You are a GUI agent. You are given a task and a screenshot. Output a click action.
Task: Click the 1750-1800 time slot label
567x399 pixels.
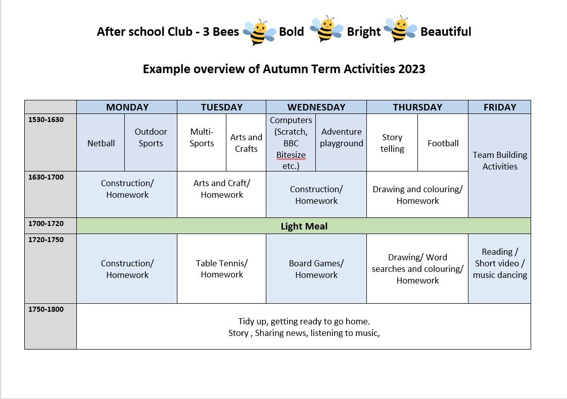(46, 309)
